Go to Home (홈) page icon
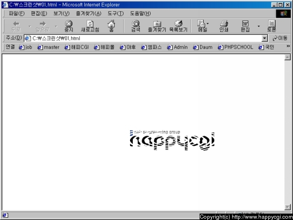 pos(111,26)
